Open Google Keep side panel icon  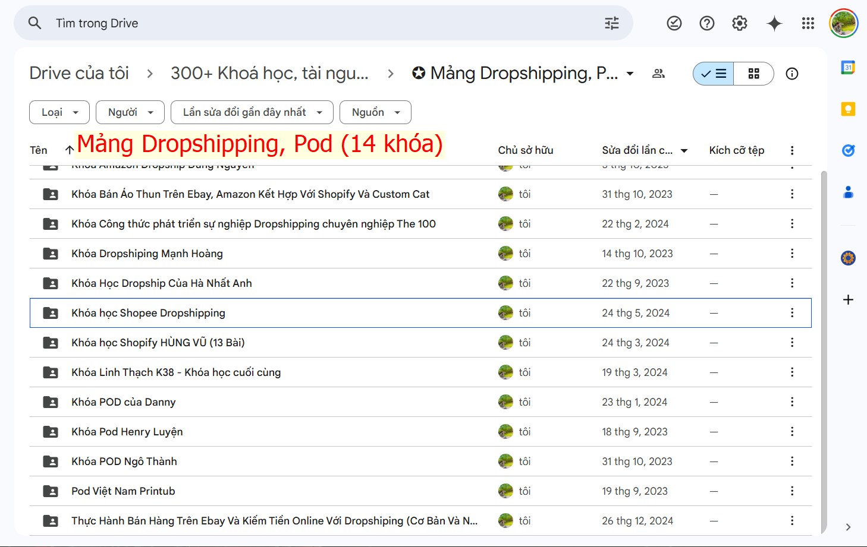tap(849, 109)
